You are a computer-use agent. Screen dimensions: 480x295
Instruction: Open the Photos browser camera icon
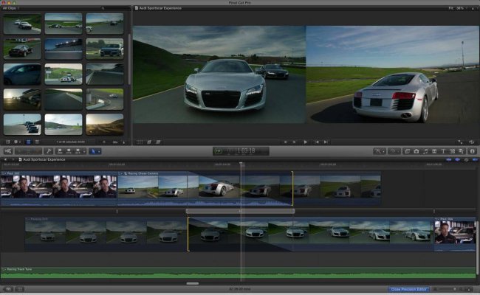coord(416,151)
